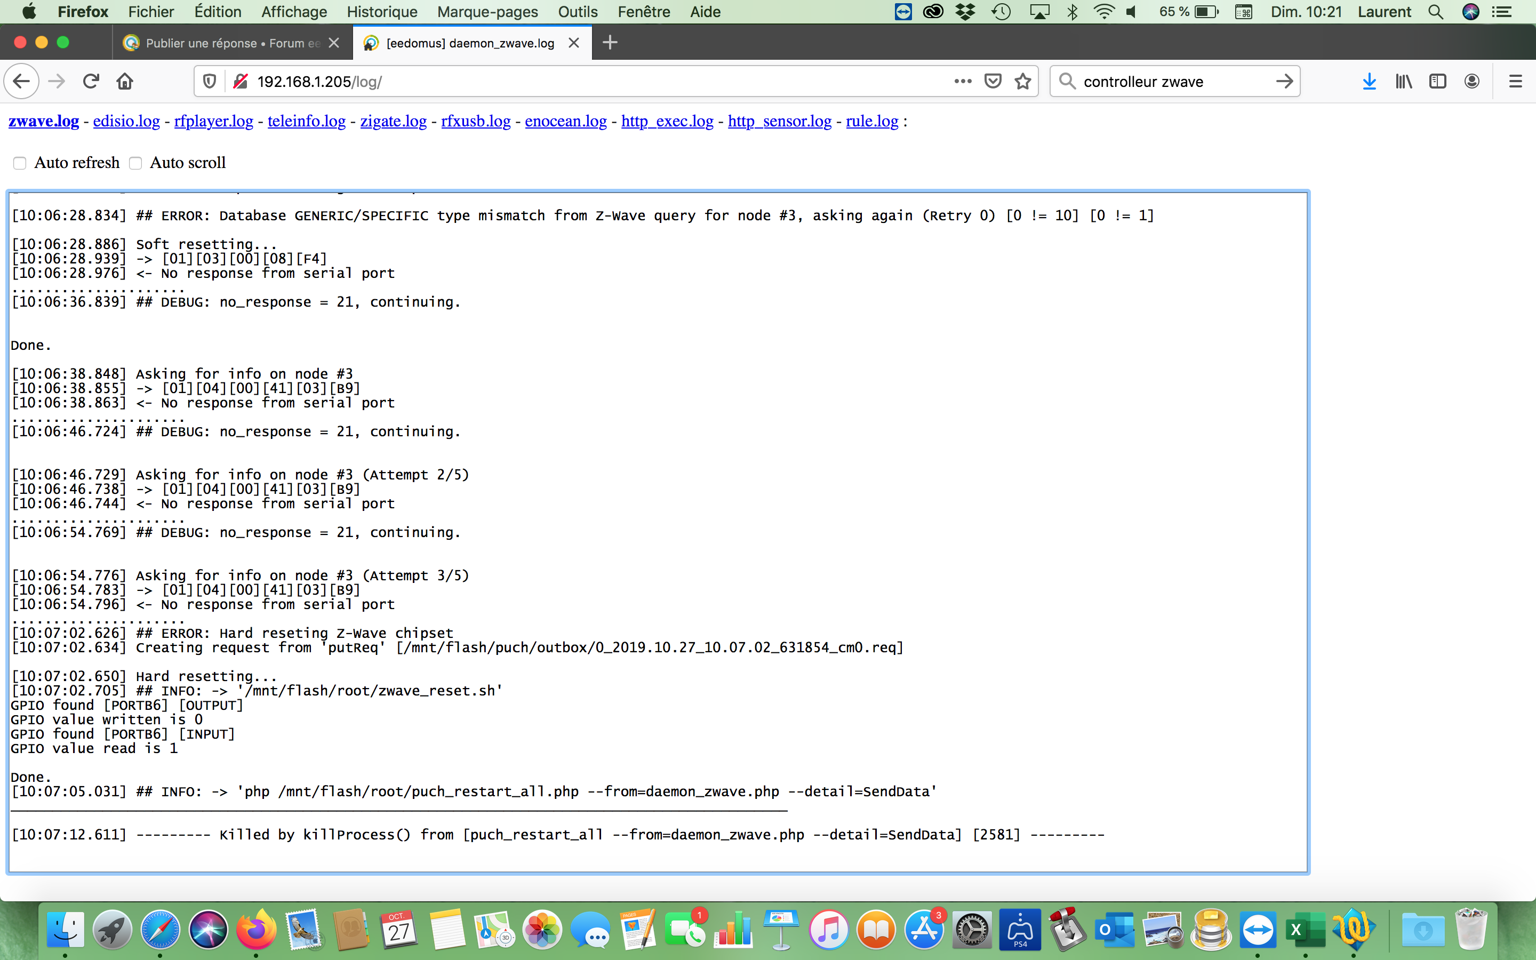Click the back navigation arrow

pyautogui.click(x=21, y=81)
